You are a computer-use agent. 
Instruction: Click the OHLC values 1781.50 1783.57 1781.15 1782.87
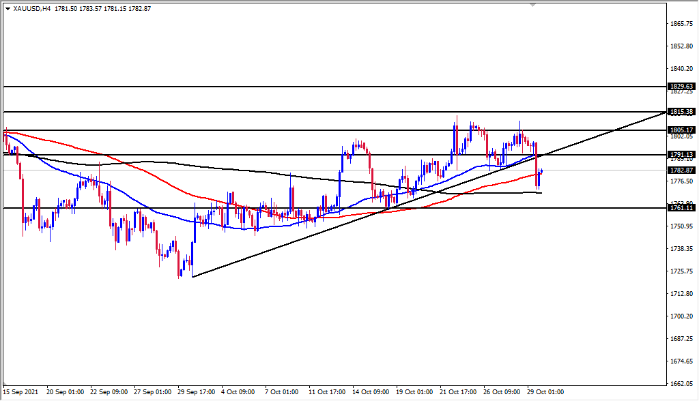[102, 8]
